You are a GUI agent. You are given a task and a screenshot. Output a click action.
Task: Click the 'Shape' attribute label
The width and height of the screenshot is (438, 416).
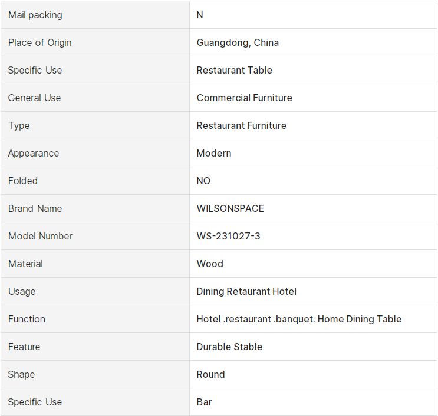click(x=21, y=374)
